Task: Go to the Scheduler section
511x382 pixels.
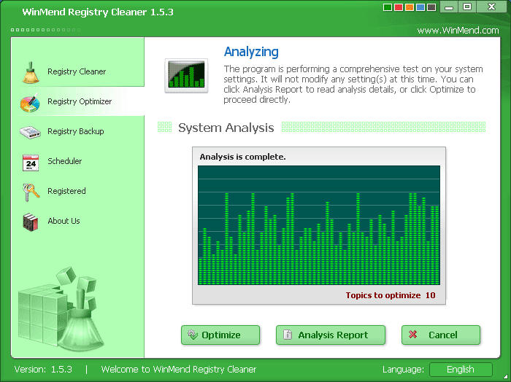Action: 78,161
